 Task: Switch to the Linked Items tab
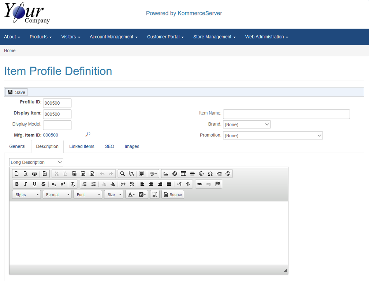pyautogui.click(x=82, y=146)
